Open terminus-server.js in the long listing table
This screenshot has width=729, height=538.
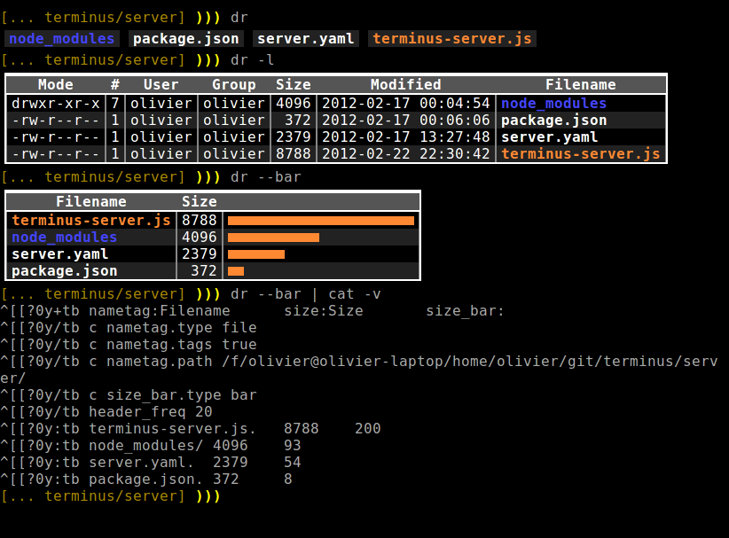[581, 154]
